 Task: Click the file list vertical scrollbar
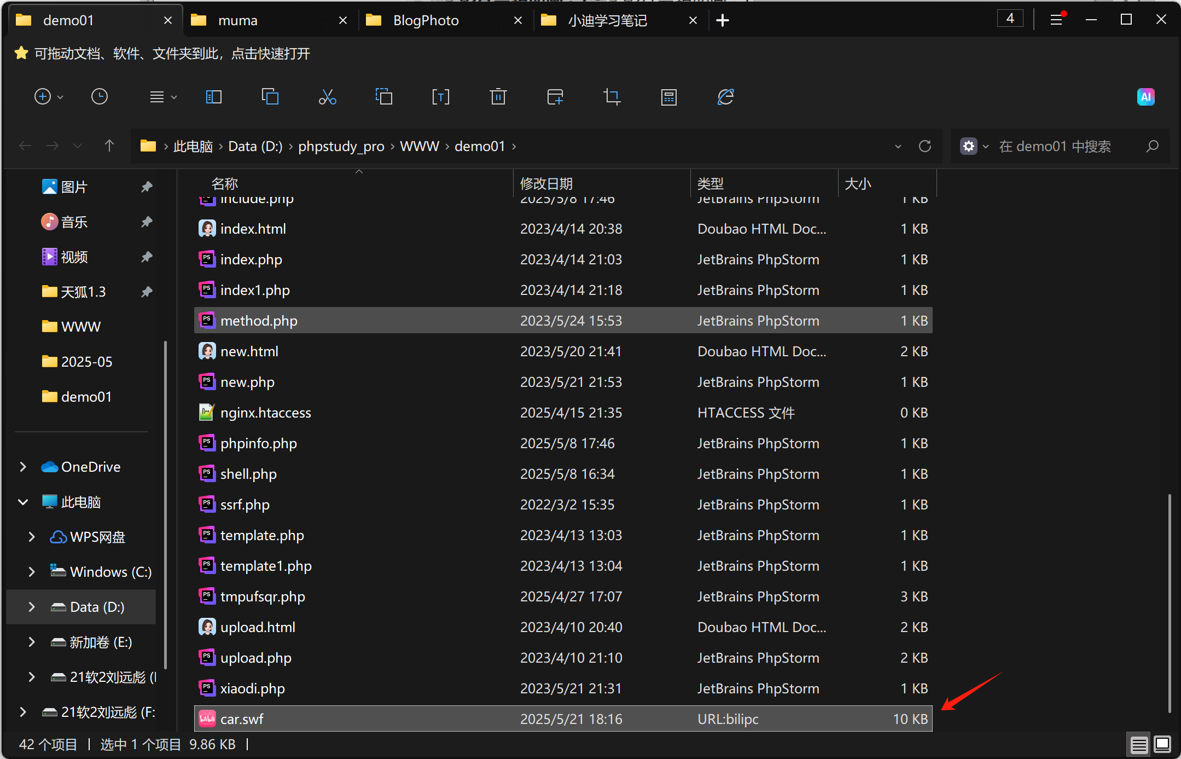click(x=1170, y=602)
